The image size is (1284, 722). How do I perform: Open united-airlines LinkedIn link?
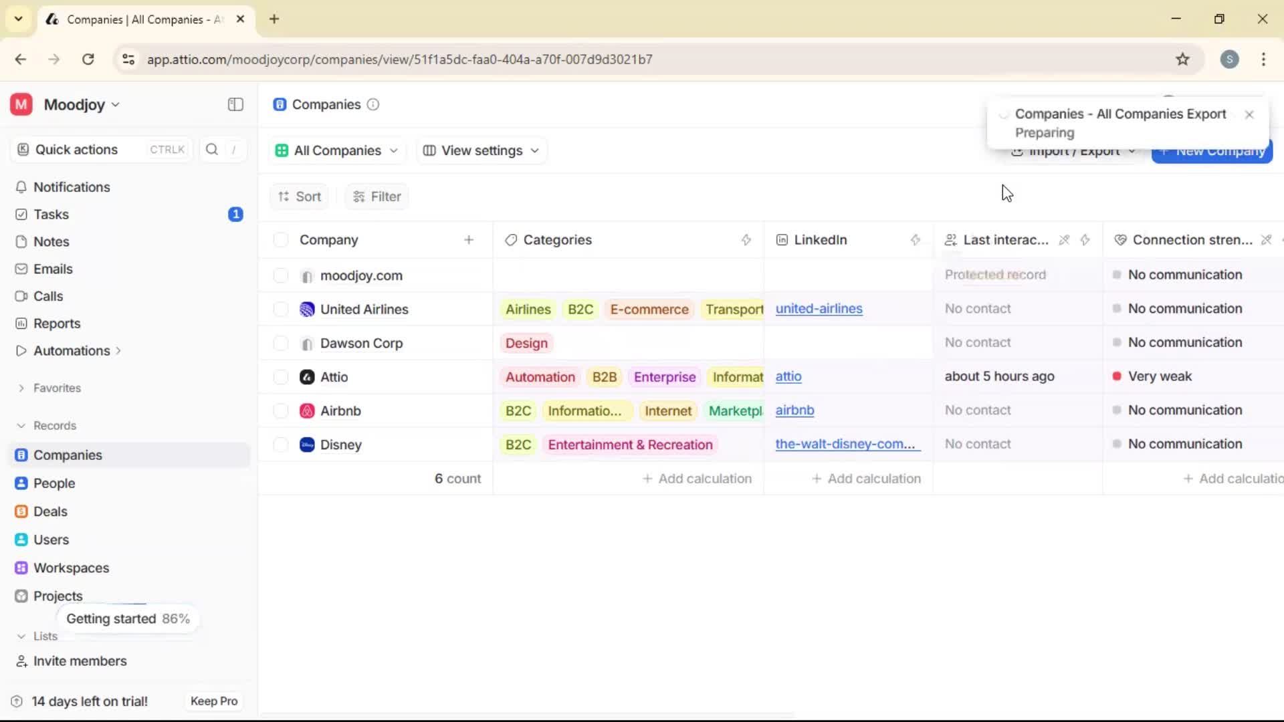tap(819, 309)
